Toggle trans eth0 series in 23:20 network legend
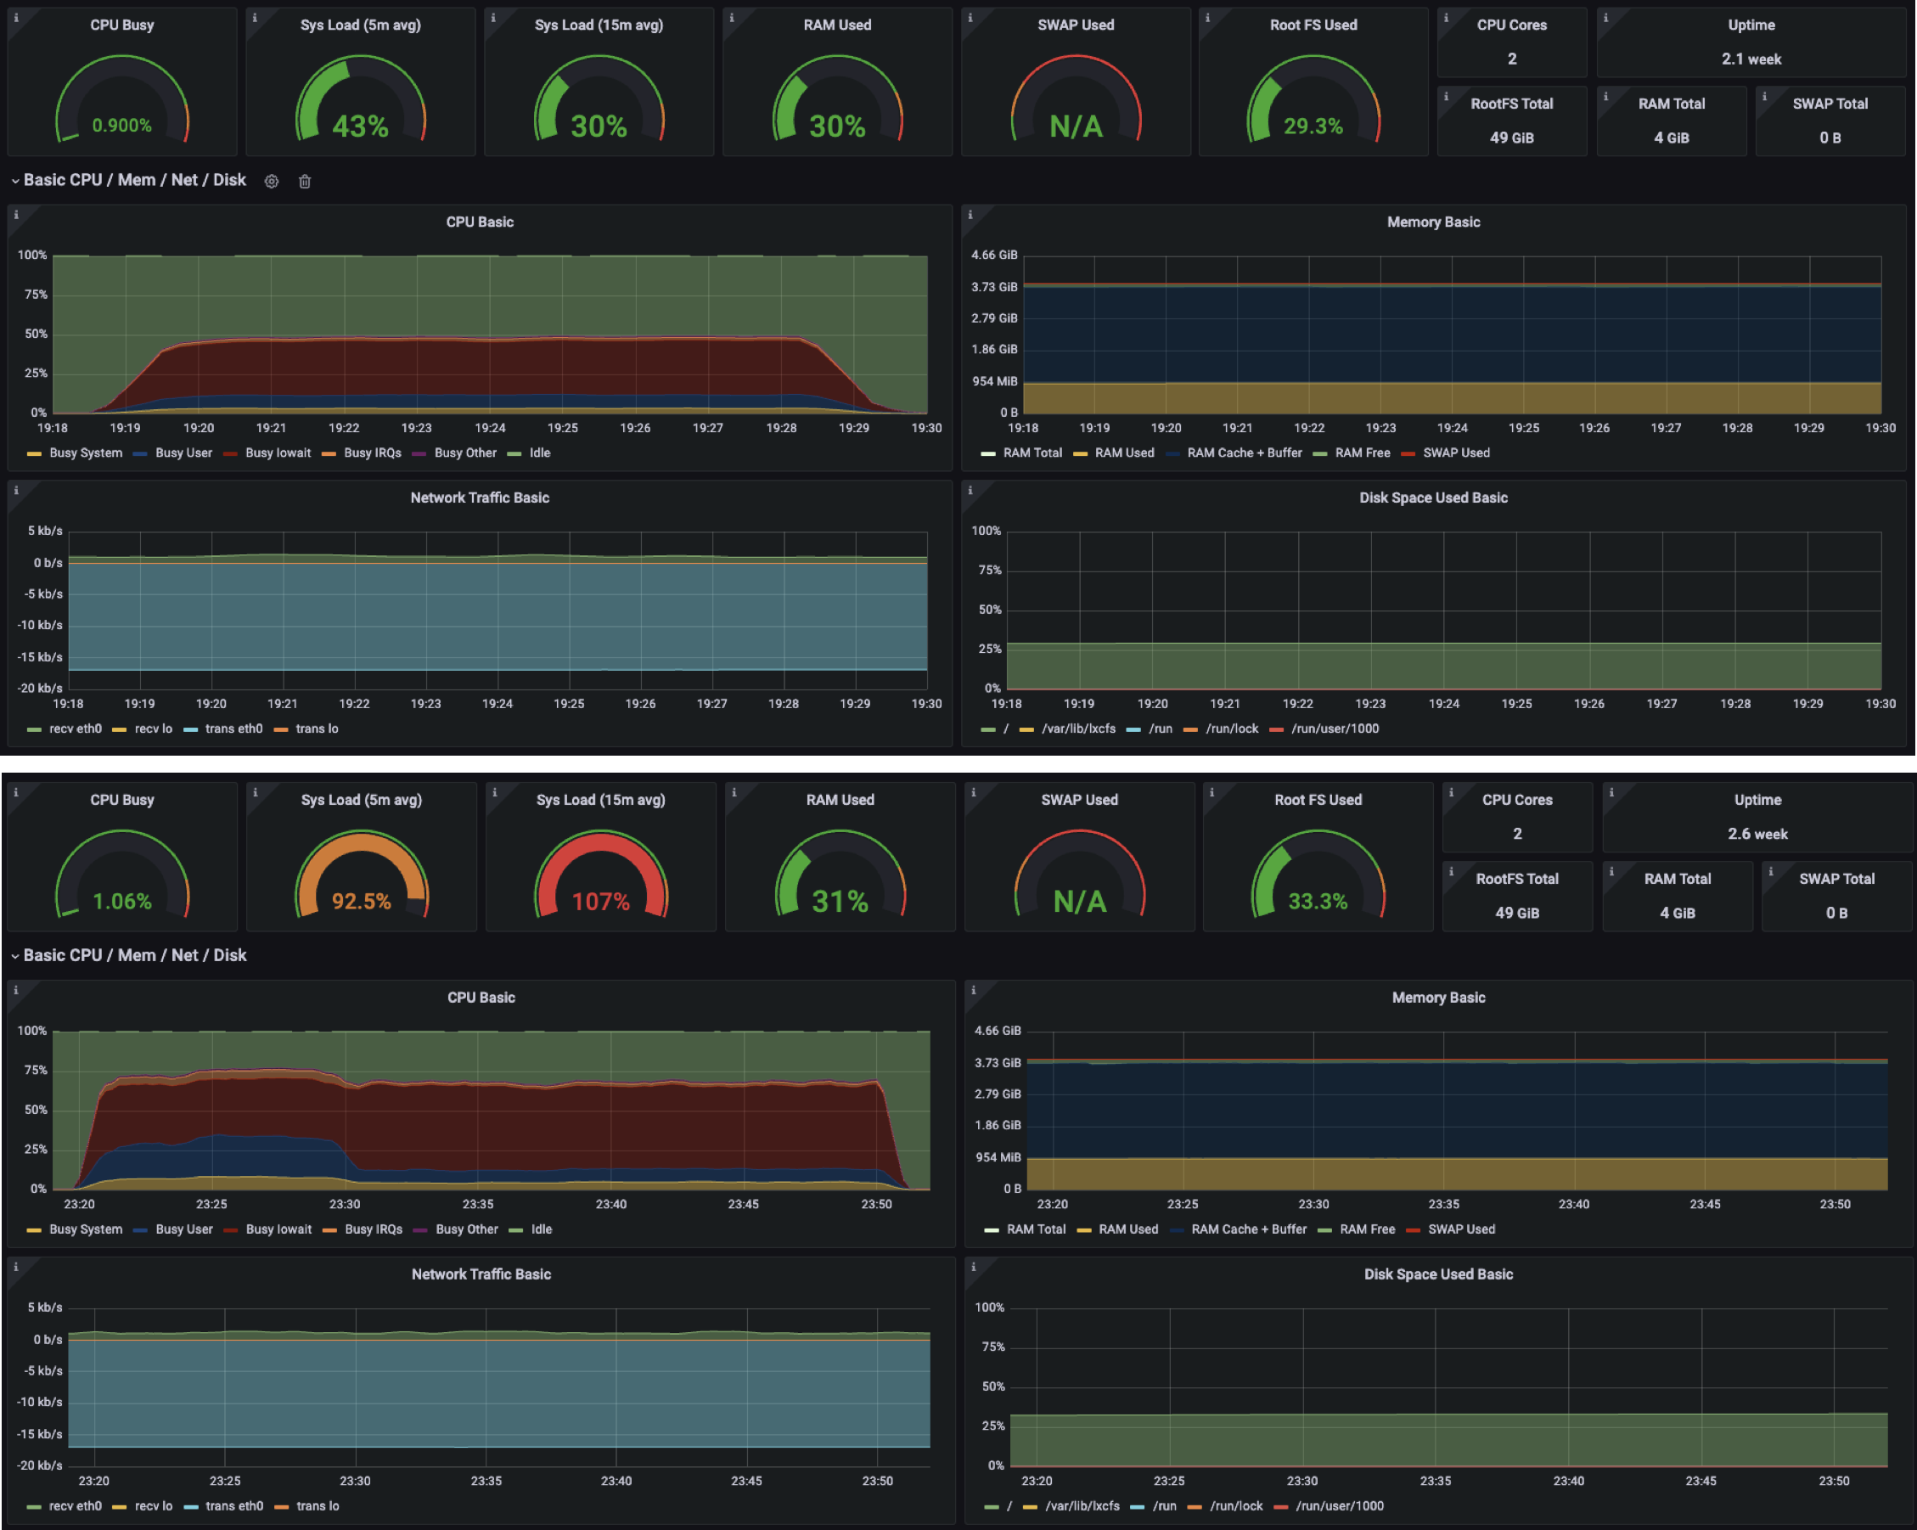This screenshot has height=1530, width=1917. [233, 1506]
